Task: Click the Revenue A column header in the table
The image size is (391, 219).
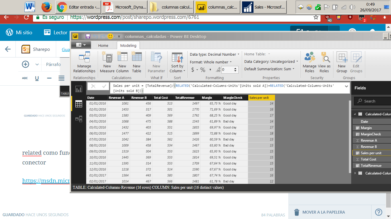Action: pyautogui.click(x=119, y=98)
